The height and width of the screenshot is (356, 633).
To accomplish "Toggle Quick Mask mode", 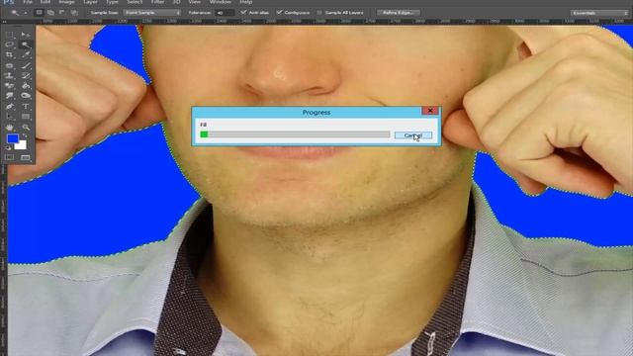I will pyautogui.click(x=10, y=157).
